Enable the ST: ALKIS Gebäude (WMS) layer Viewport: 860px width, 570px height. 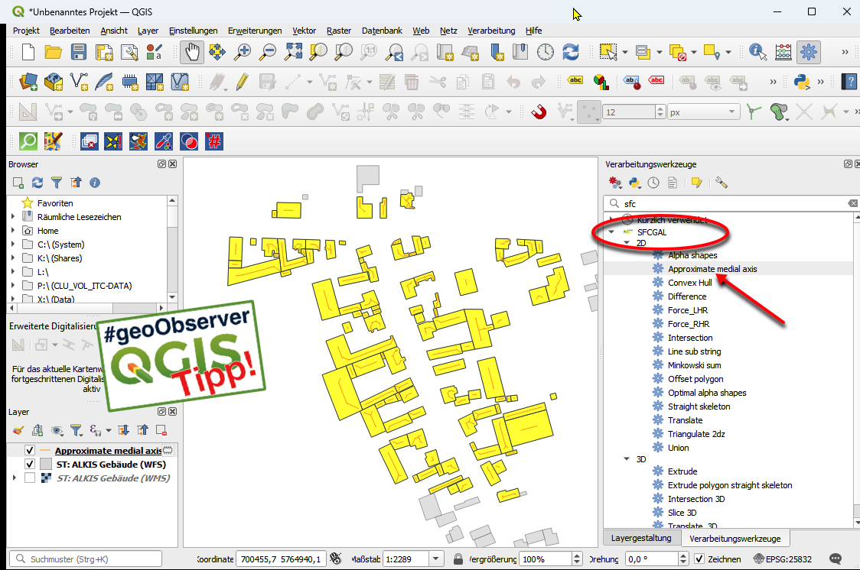(30, 478)
